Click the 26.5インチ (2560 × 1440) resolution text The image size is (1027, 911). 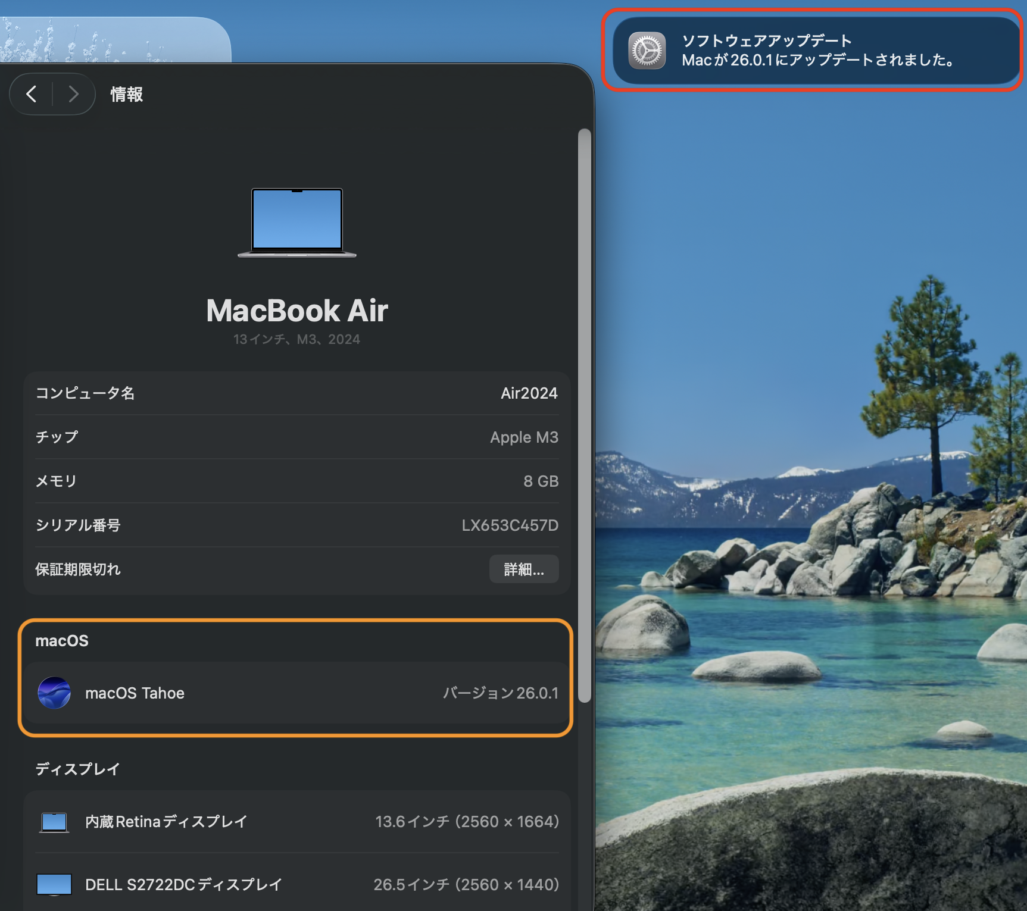(x=466, y=885)
